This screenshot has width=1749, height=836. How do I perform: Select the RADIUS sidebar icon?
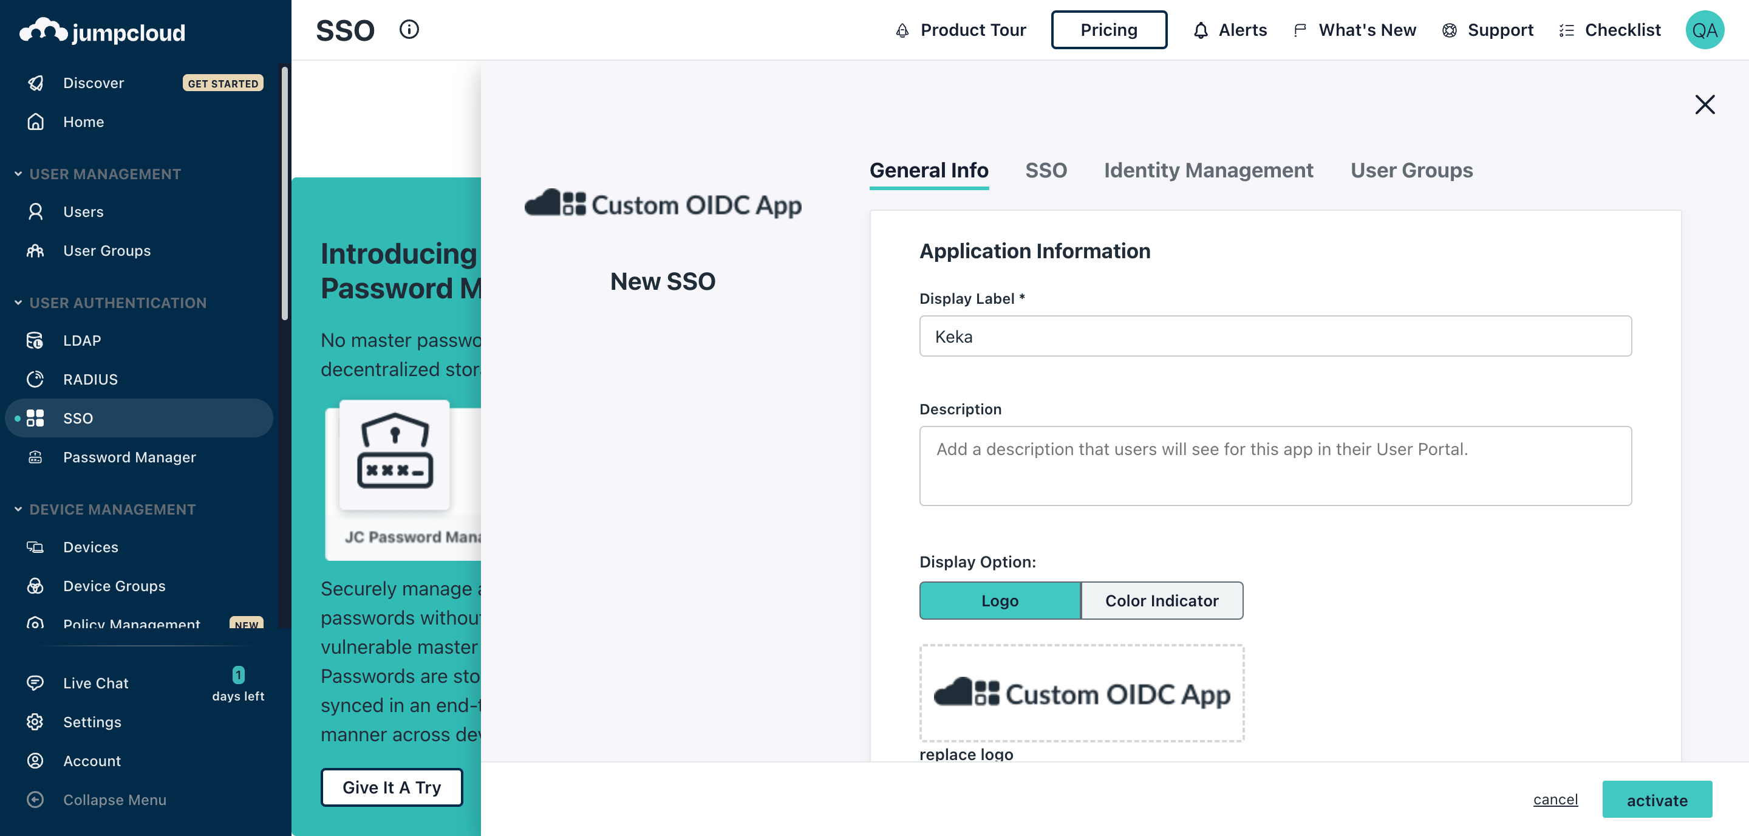tap(35, 380)
